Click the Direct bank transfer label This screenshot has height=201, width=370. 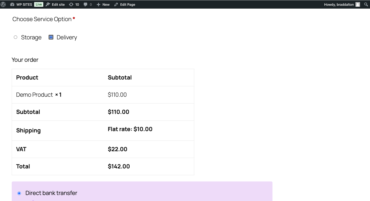(x=51, y=193)
